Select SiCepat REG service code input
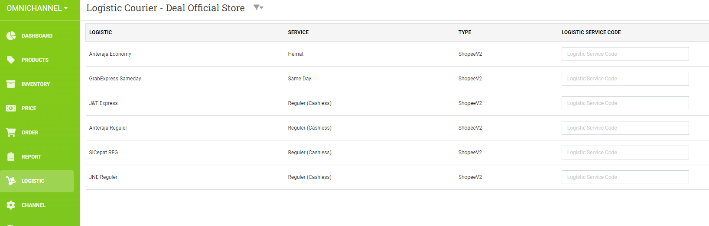This screenshot has height=226, width=709. 625,153
